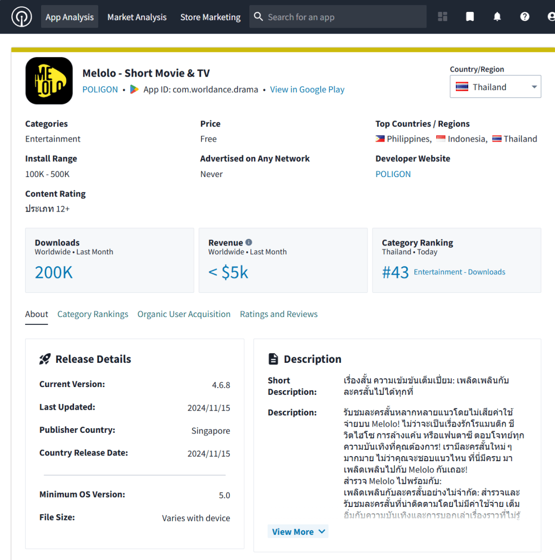Open the Store Marketing menu
The width and height of the screenshot is (555, 560).
point(211,17)
